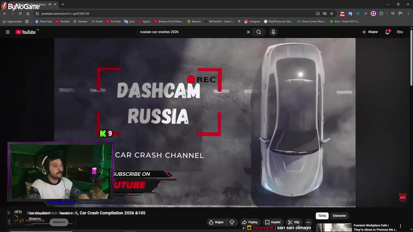The image size is (413, 232).
Task: Open the Chrome profile avatar
Action: tap(400, 14)
